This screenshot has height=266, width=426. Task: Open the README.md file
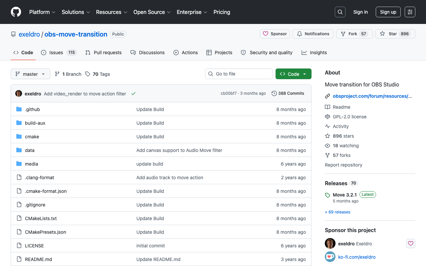tap(38, 259)
